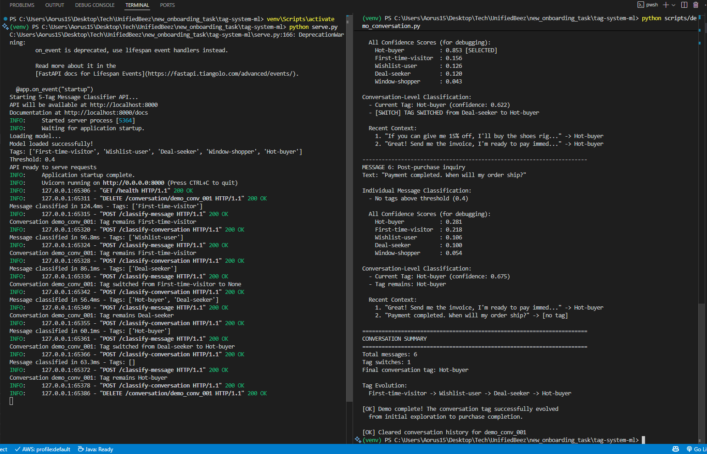Viewport: 707px width, 454px height.
Task: Switch to the OUTPUT tab
Action: pos(54,5)
